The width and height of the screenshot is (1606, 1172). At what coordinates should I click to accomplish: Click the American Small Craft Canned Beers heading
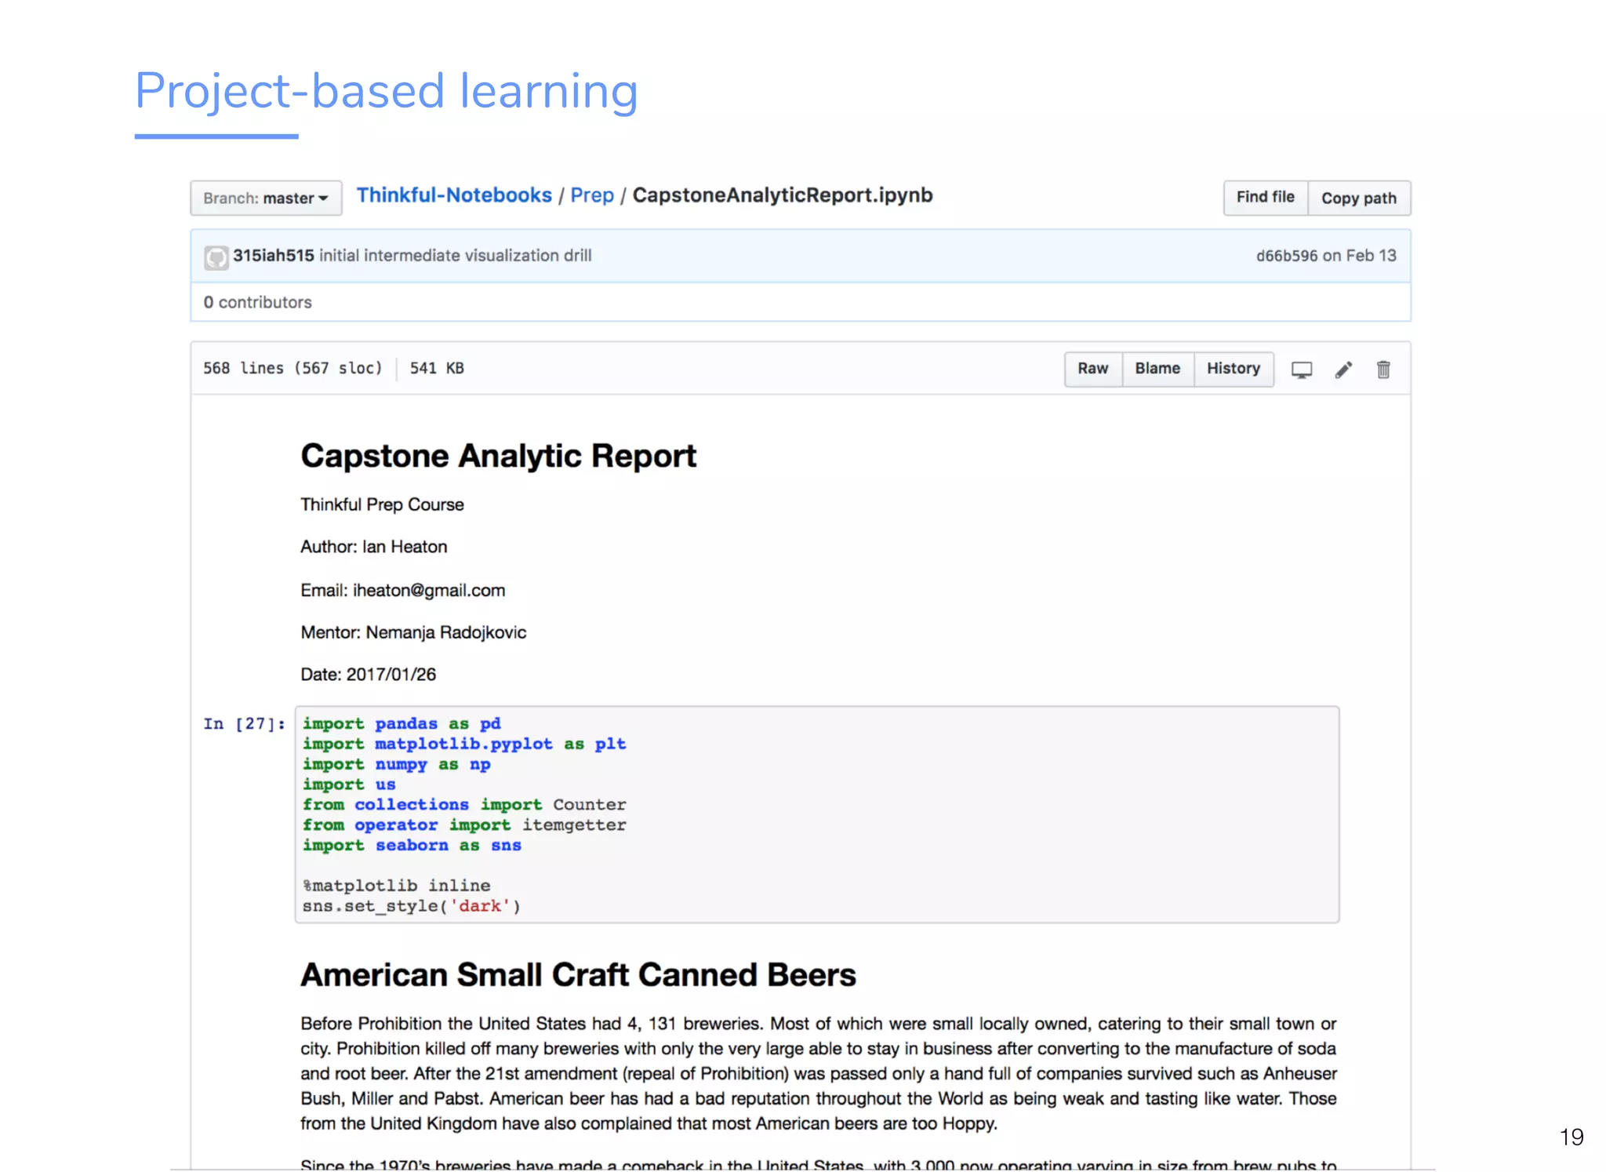tap(578, 975)
